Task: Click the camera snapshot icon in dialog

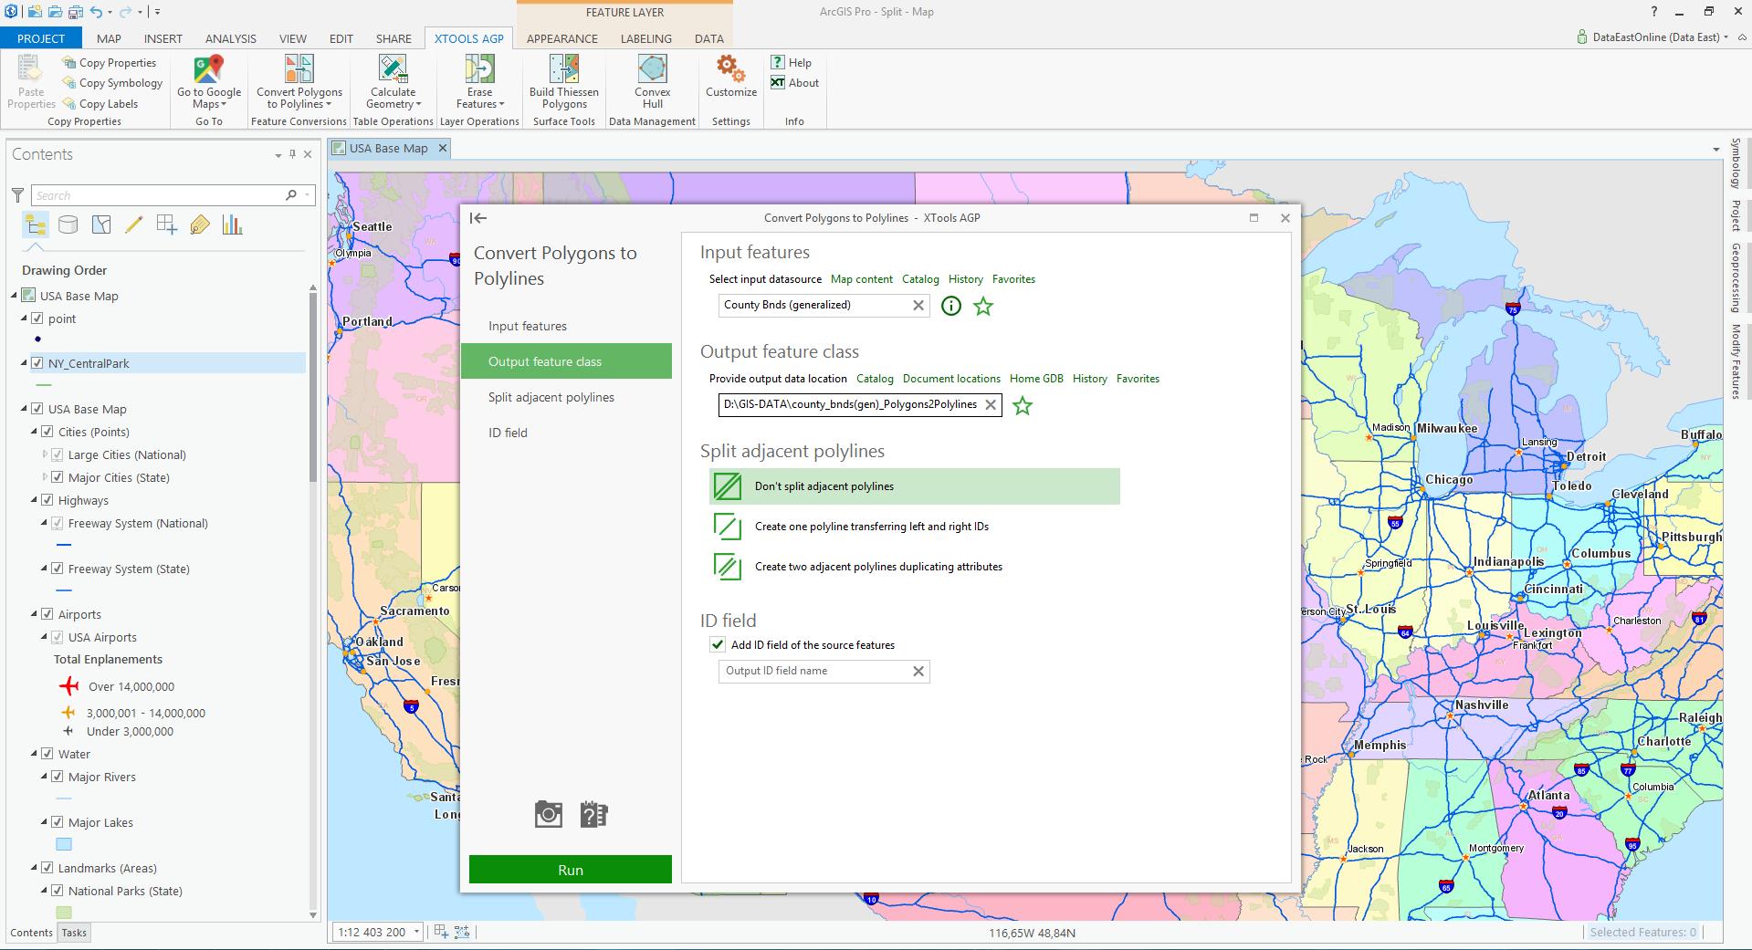Action: point(549,814)
